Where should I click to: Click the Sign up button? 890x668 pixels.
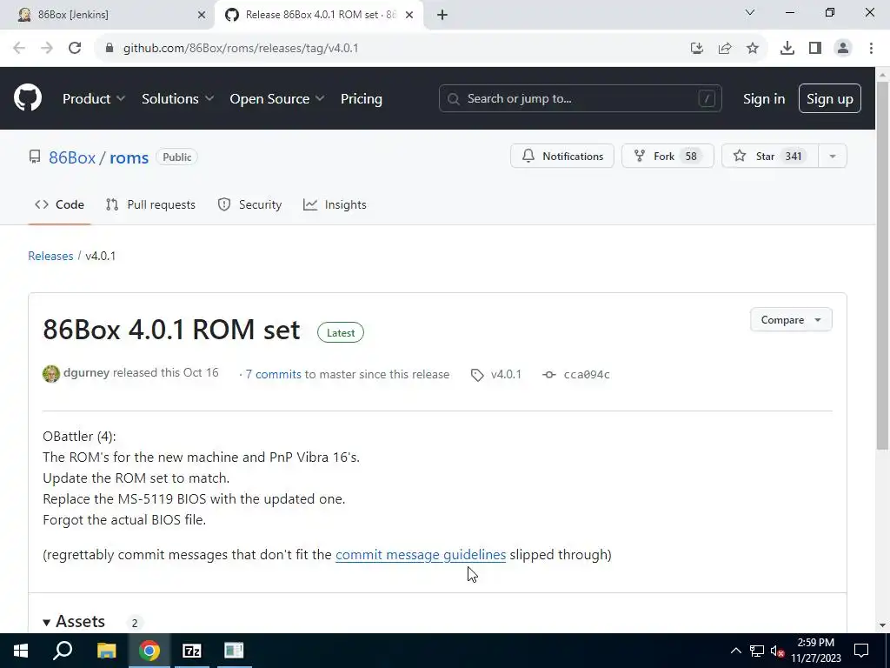click(x=830, y=98)
